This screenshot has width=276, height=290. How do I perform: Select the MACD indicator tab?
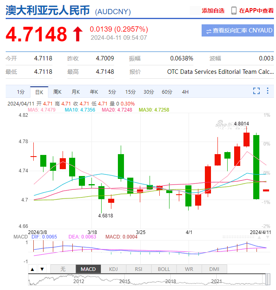coord(88,269)
